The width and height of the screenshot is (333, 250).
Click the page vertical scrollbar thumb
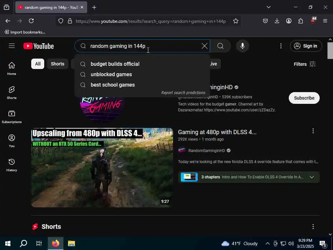pyautogui.click(x=330, y=50)
